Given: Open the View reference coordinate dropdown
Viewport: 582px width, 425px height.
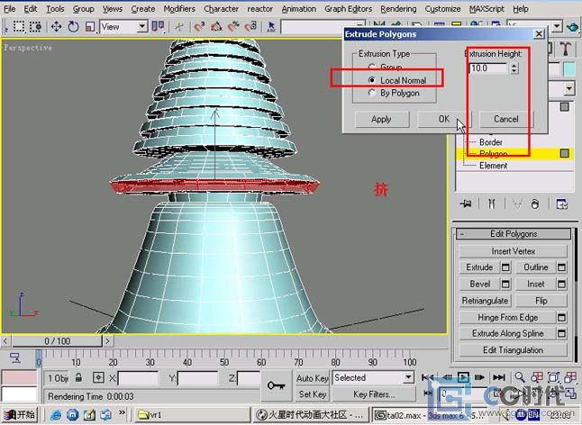Looking at the screenshot, I should click(124, 27).
